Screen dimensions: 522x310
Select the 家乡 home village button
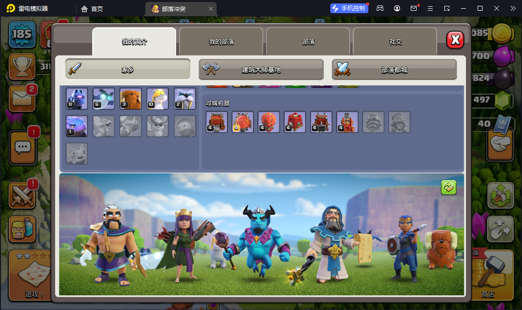click(127, 69)
